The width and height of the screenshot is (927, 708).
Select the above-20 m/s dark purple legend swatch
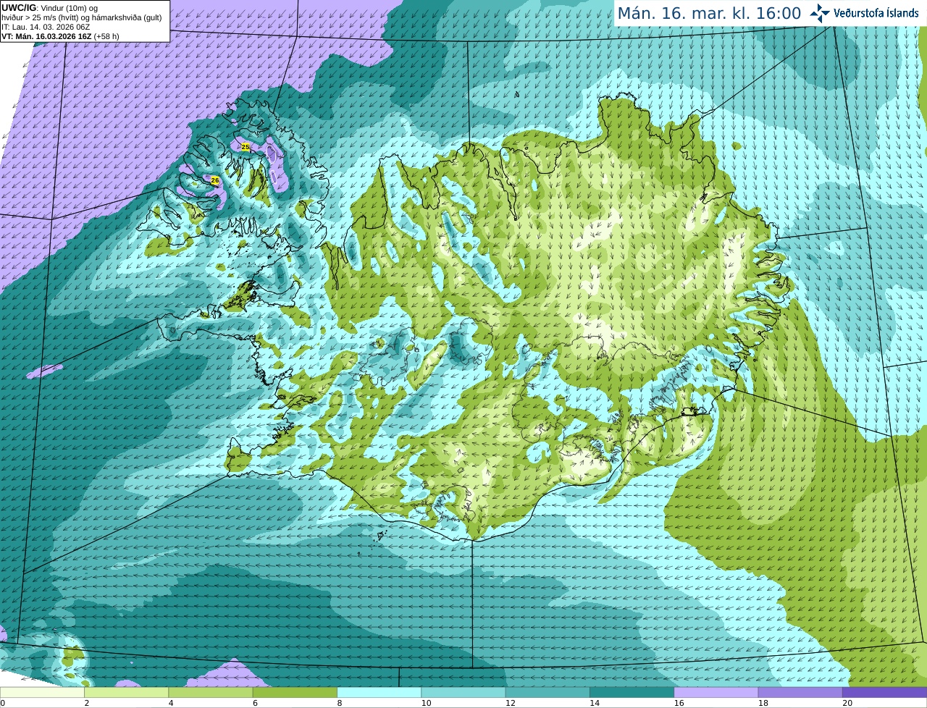[x=884, y=692]
